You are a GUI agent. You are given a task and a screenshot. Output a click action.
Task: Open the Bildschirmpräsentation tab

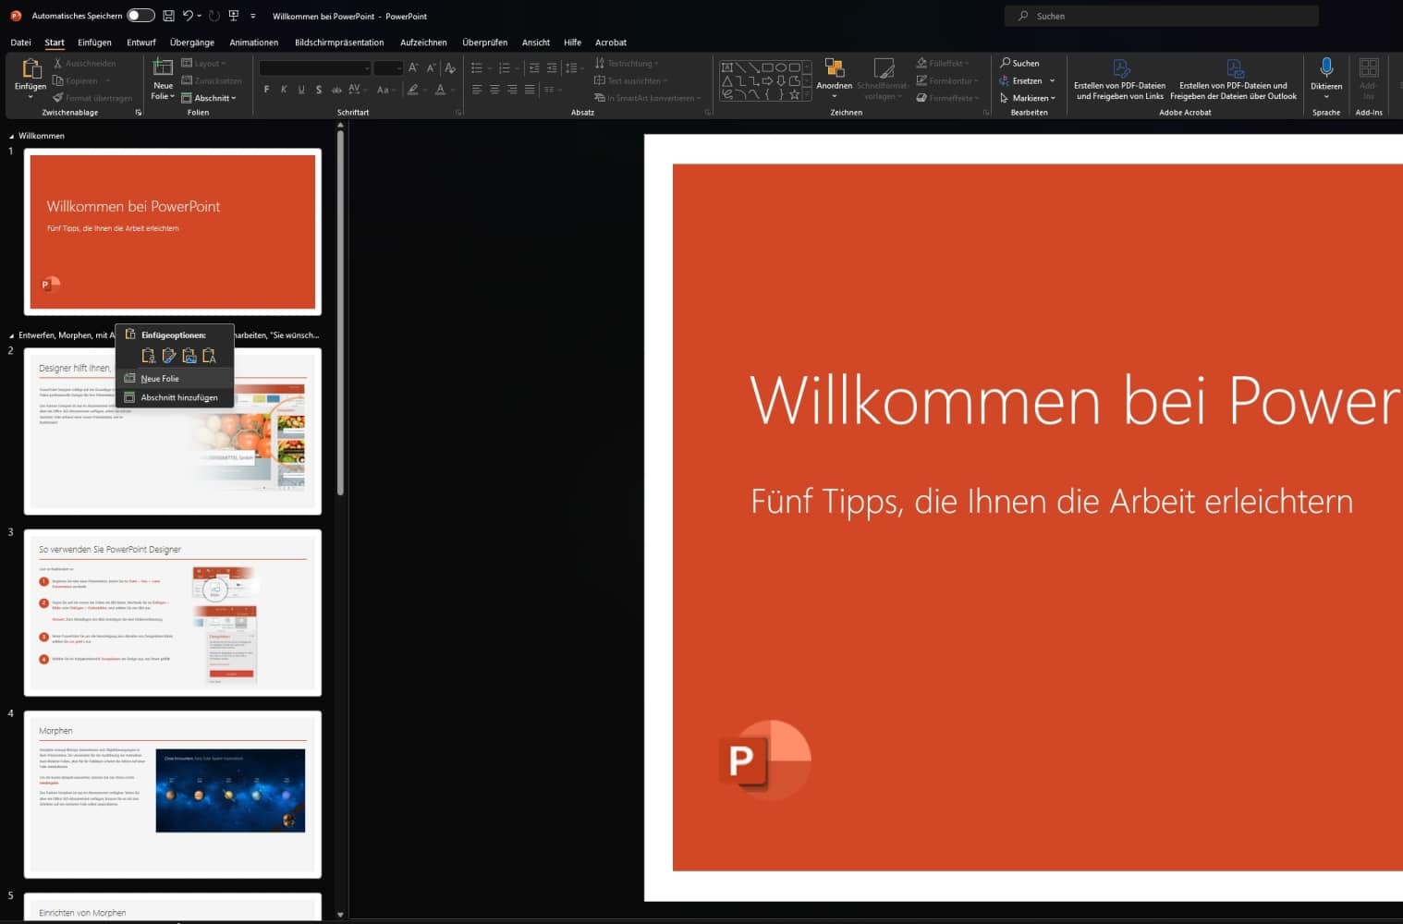pos(338,43)
